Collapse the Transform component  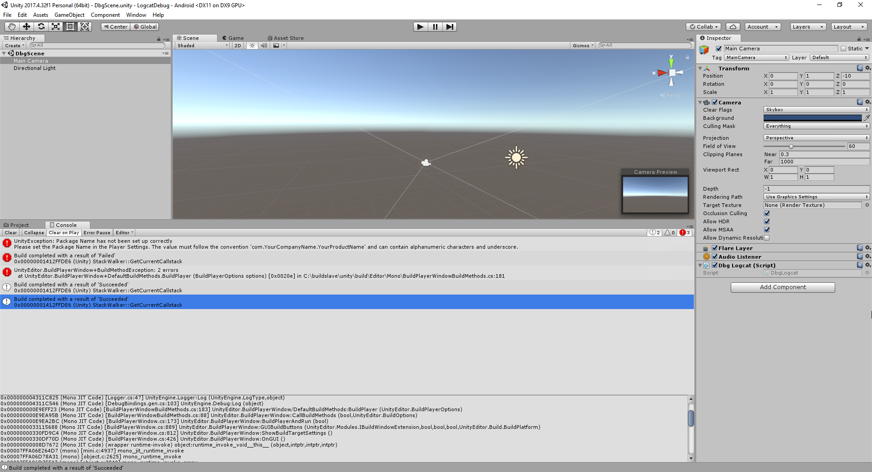pos(700,69)
